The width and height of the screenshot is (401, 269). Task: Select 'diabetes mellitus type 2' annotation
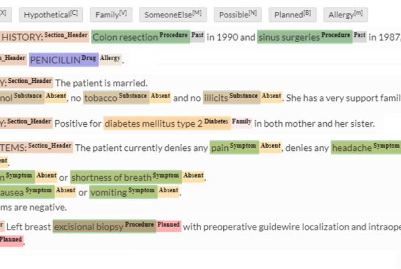tap(166, 123)
